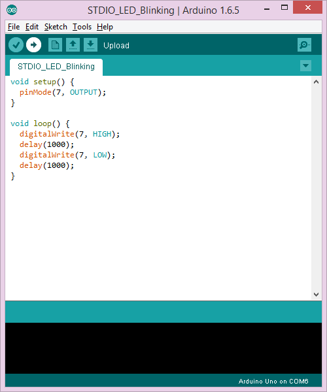Save the sketch with the down-arrow icon

pos(90,45)
